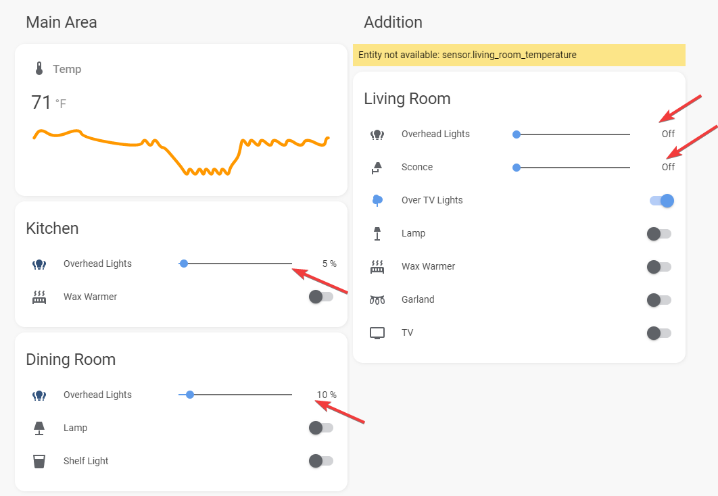This screenshot has height=496, width=718.
Task: Toggle the Garland switch on
Action: click(x=659, y=300)
